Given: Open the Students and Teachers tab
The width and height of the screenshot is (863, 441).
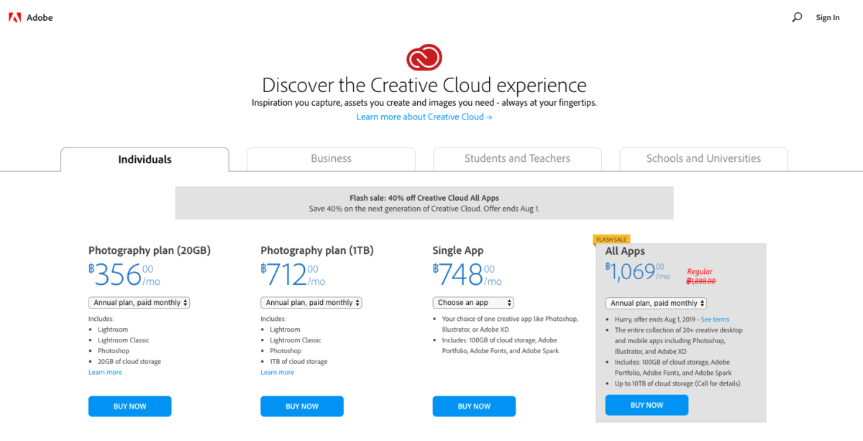Looking at the screenshot, I should pyautogui.click(x=517, y=159).
